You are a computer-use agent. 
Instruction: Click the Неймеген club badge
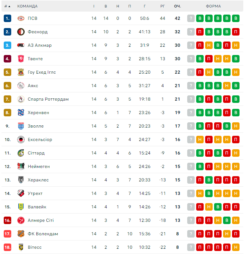tap(21, 166)
